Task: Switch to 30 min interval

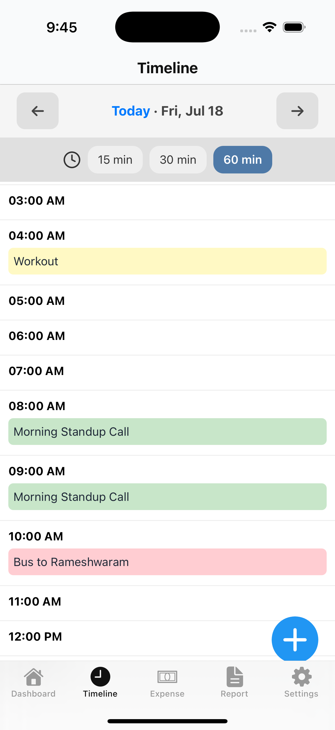Action: click(x=178, y=160)
